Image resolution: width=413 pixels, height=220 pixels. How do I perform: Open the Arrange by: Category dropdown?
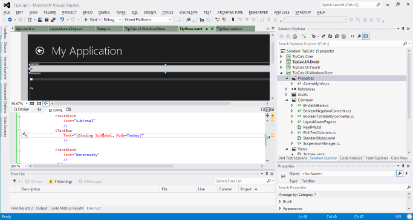pyautogui.click(x=298, y=195)
